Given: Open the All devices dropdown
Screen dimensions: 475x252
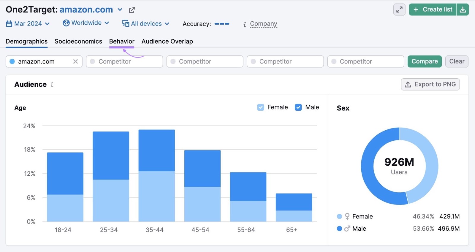Looking at the screenshot, I should [146, 23].
